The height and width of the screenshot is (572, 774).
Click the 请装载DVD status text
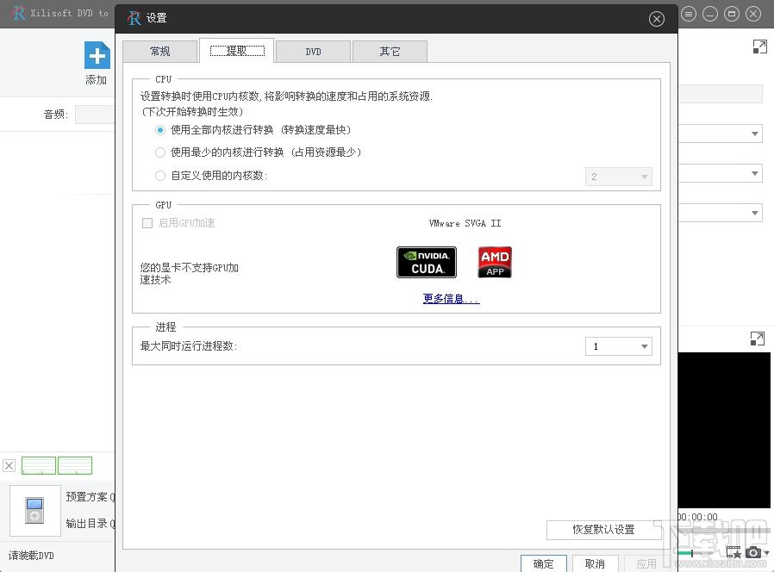point(31,556)
